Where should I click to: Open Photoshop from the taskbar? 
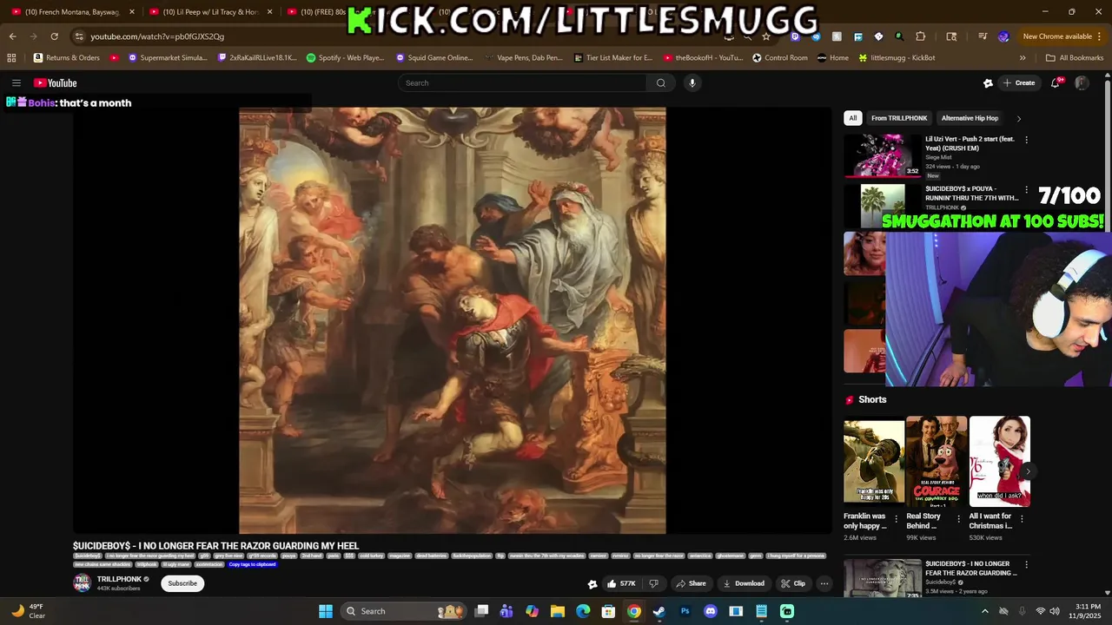point(685,611)
